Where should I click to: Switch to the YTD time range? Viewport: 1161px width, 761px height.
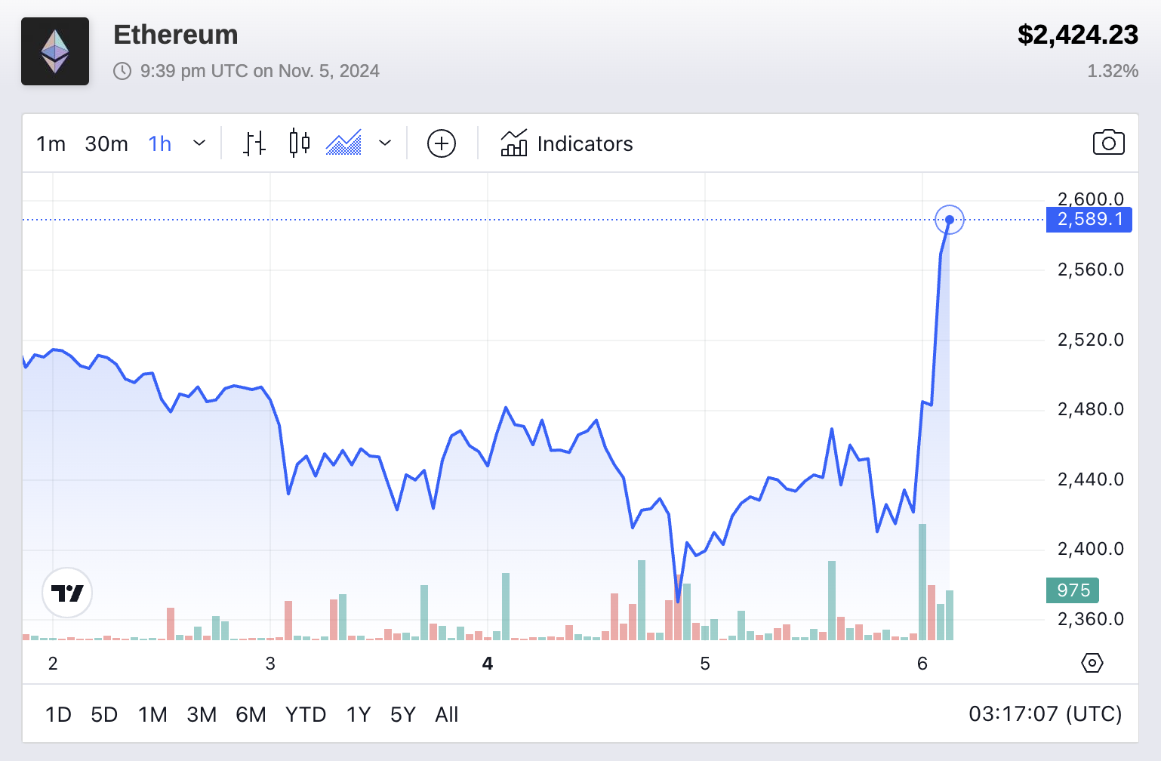(x=305, y=714)
